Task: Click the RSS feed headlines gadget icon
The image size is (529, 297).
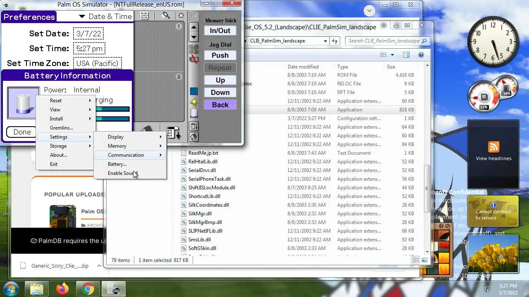Action: (493, 147)
